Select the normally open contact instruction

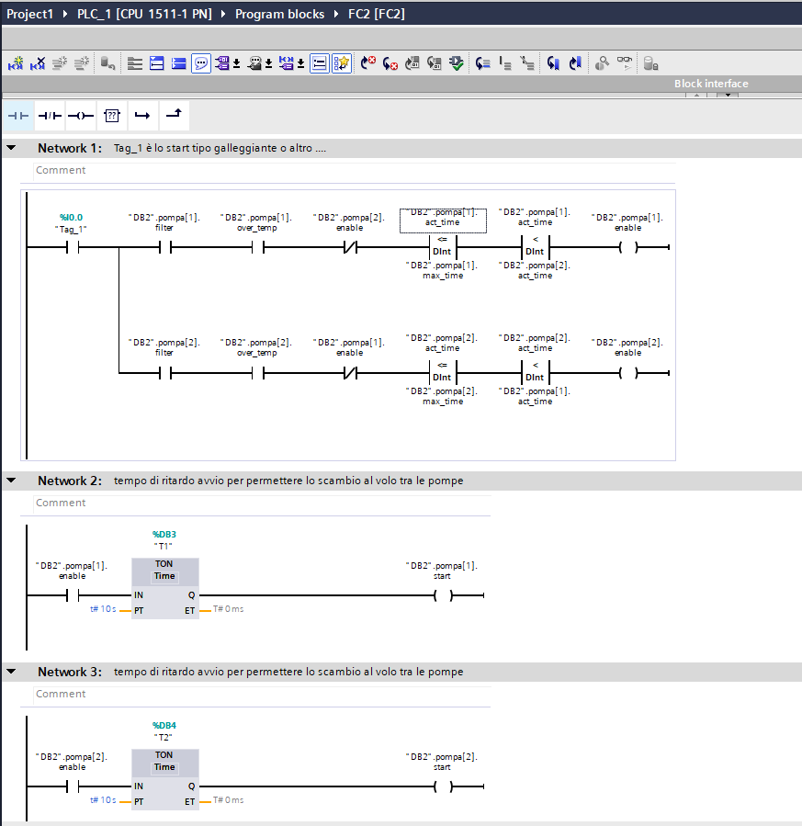coord(18,116)
